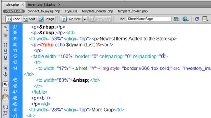Toggle the Live Code button
This screenshot has width=211, height=118.
pyautogui.click(x=100, y=19)
